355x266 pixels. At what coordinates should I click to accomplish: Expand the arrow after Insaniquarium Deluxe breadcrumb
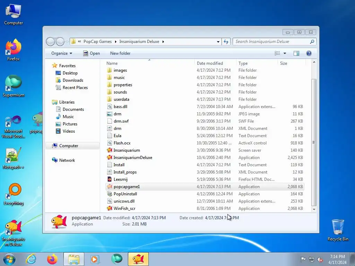(163, 42)
